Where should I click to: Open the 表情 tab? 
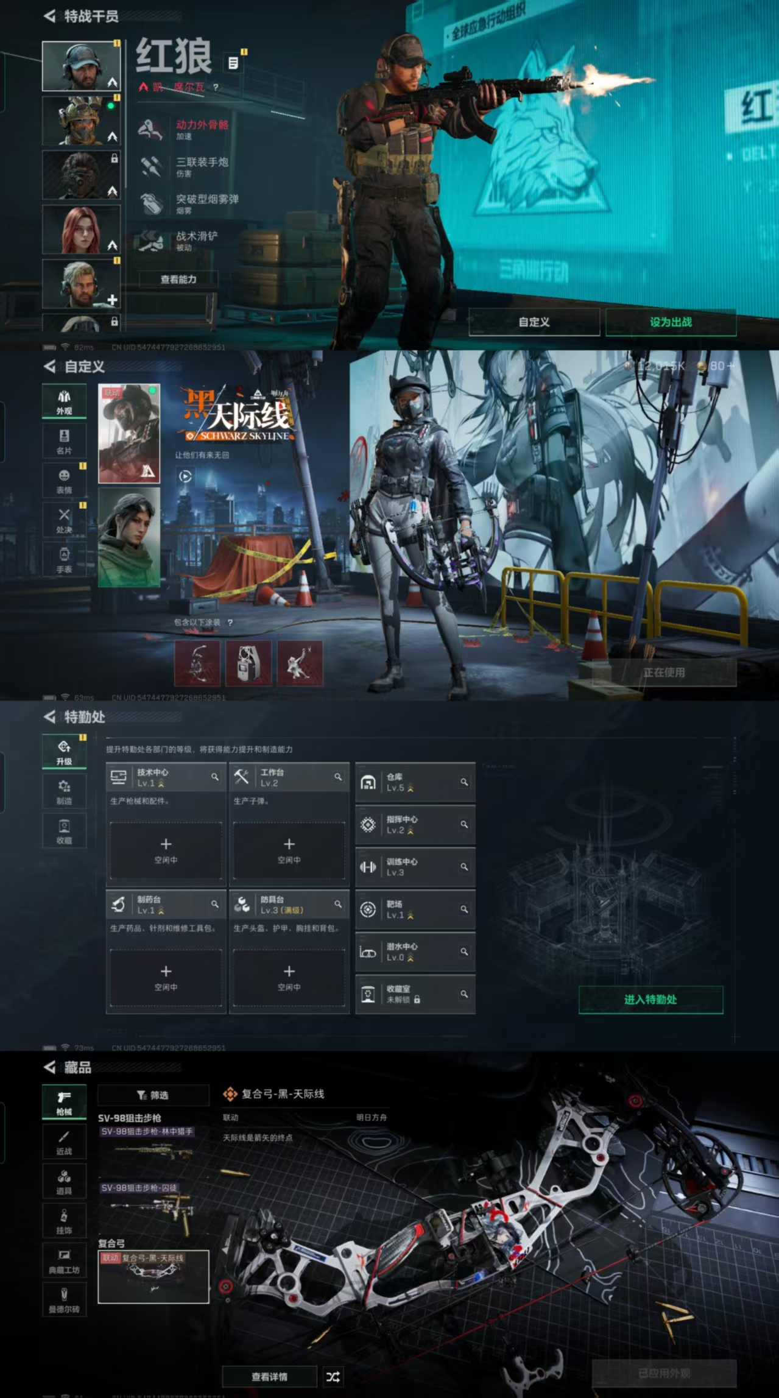click(64, 481)
